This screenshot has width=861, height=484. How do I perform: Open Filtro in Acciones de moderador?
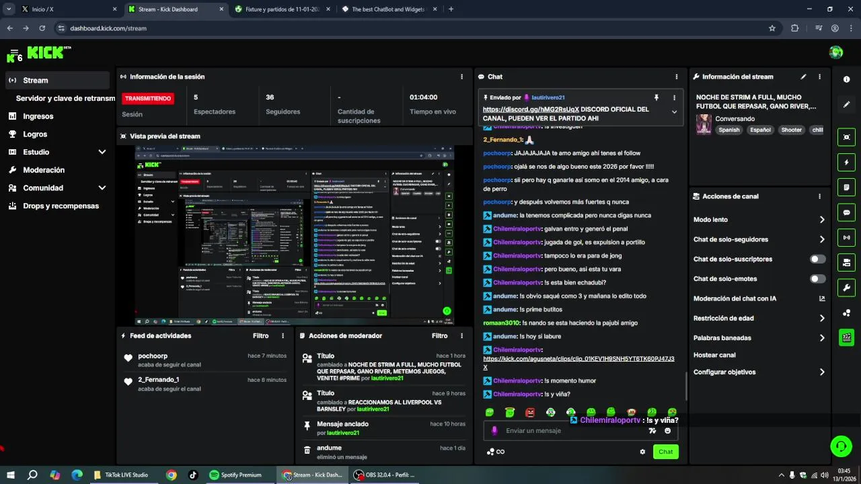(439, 335)
